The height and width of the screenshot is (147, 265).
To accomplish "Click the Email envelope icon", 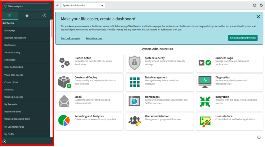I will coord(64,101).
